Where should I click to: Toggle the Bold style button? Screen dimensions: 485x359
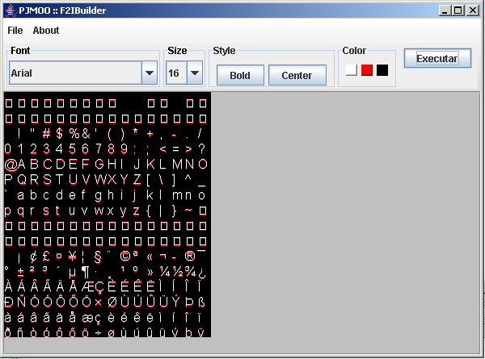pyautogui.click(x=240, y=76)
